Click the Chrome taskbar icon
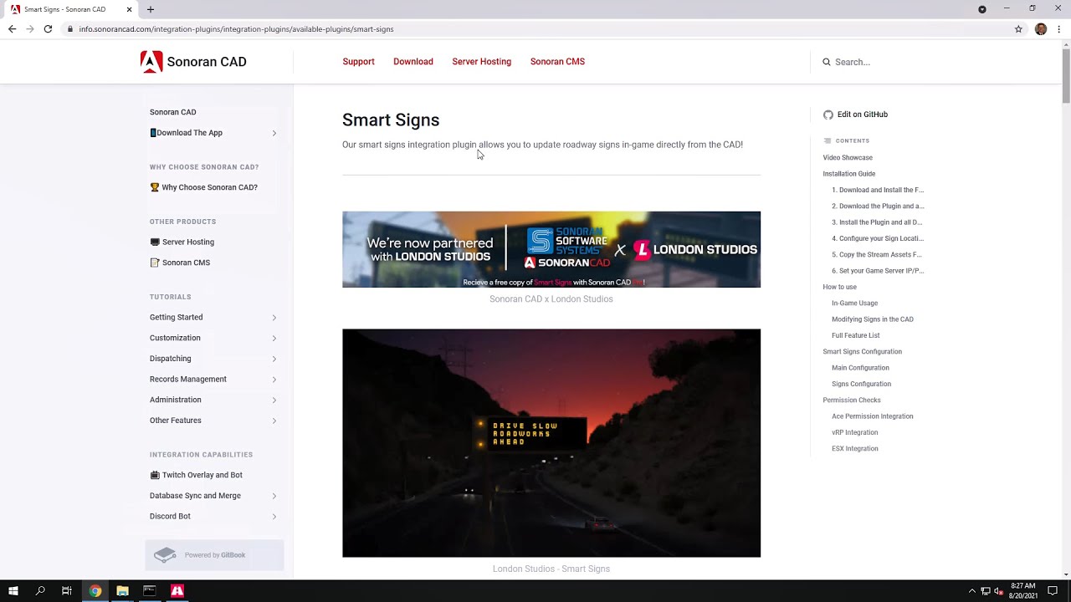This screenshot has height=602, width=1071. 95,591
